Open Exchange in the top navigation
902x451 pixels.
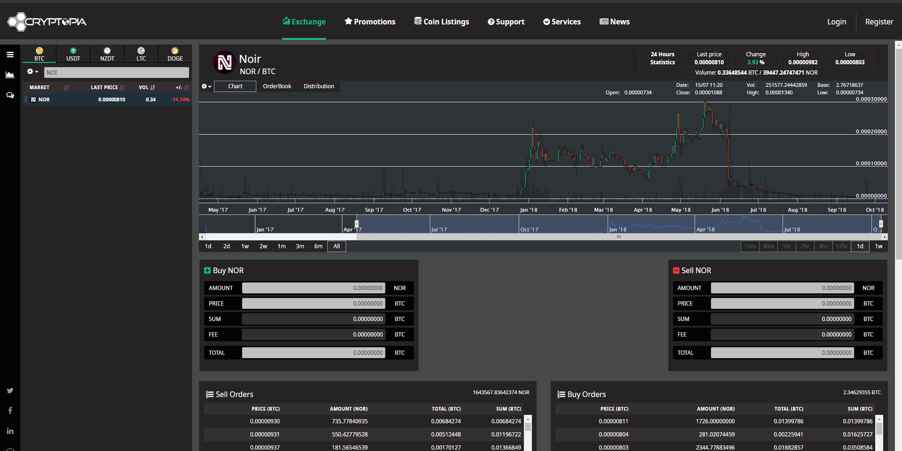point(304,22)
